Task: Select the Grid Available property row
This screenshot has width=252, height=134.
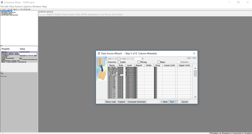Action: [19, 58]
